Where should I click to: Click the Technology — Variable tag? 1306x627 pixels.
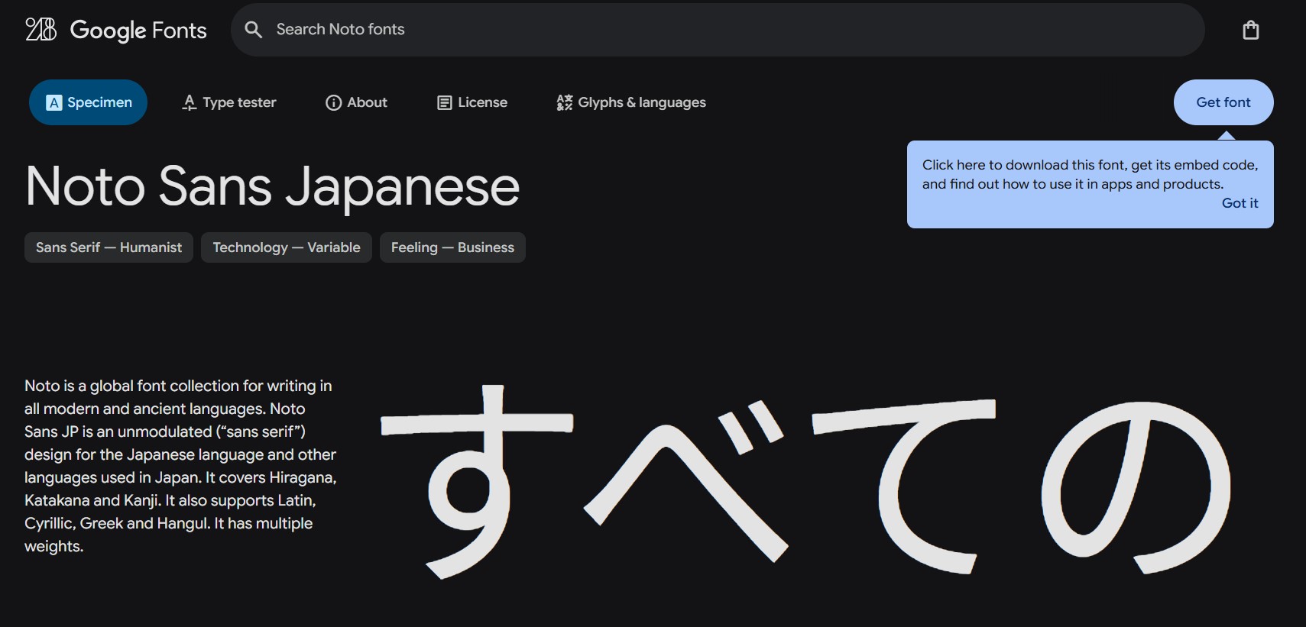click(x=287, y=247)
